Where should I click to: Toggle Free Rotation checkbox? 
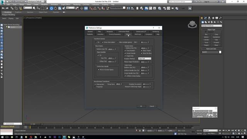[x=125, y=51]
